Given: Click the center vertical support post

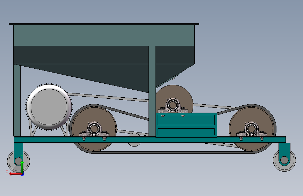Looking at the screenshot, I should [x=152, y=91].
